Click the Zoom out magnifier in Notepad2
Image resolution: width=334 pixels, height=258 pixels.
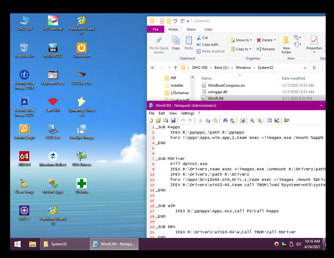pos(260,121)
